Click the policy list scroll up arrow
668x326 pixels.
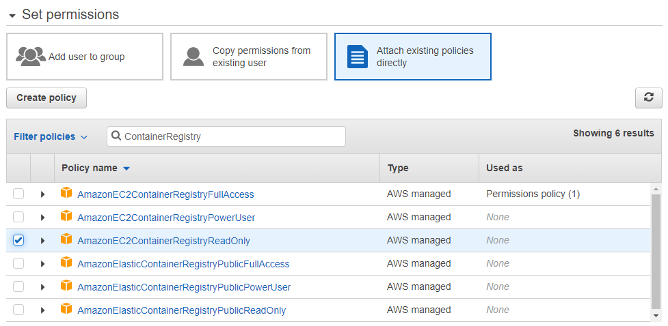656,189
